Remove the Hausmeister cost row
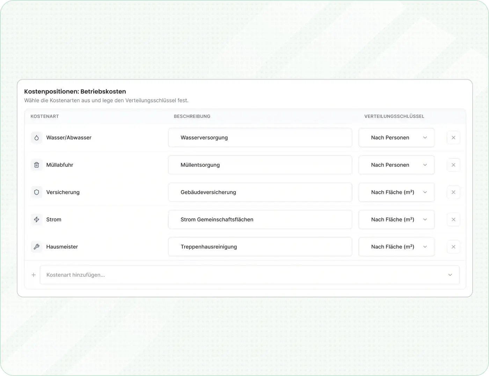 tap(453, 247)
